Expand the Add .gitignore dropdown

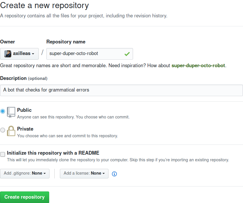(25, 173)
